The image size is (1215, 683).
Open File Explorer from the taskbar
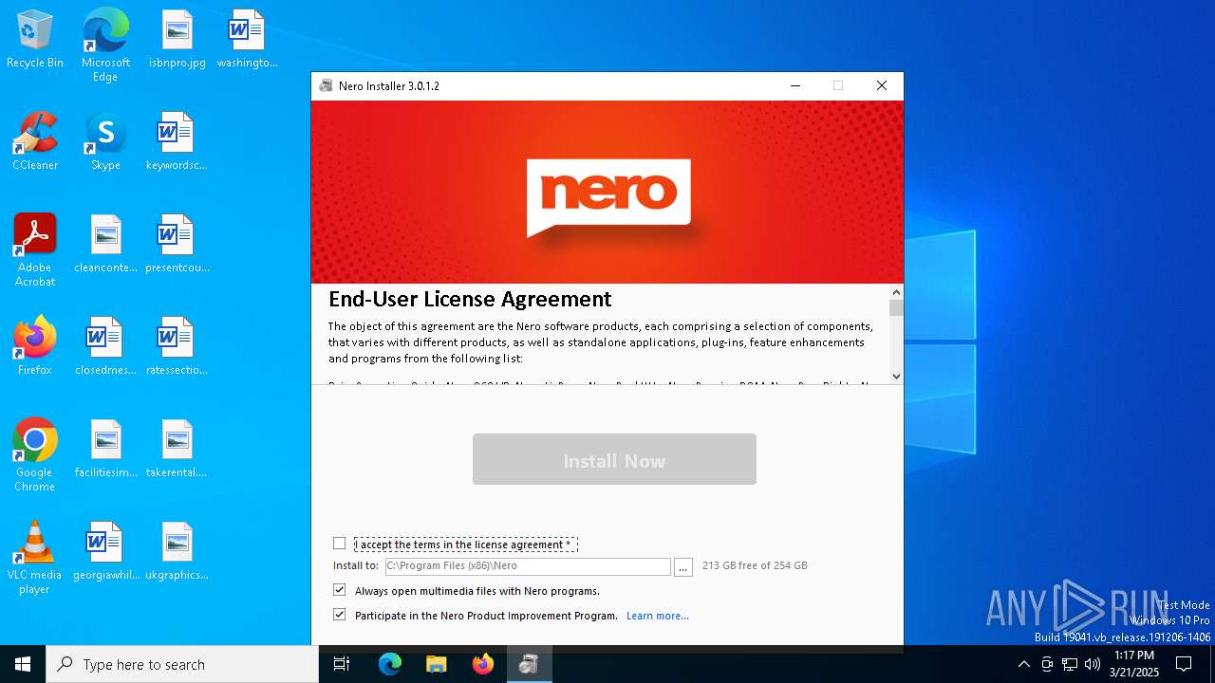(436, 664)
